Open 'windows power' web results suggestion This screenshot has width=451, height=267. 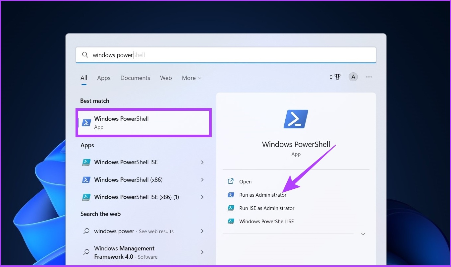(x=143, y=231)
